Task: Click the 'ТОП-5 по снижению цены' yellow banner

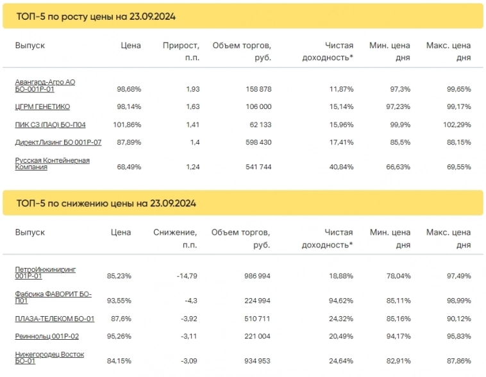Action: 243,203
